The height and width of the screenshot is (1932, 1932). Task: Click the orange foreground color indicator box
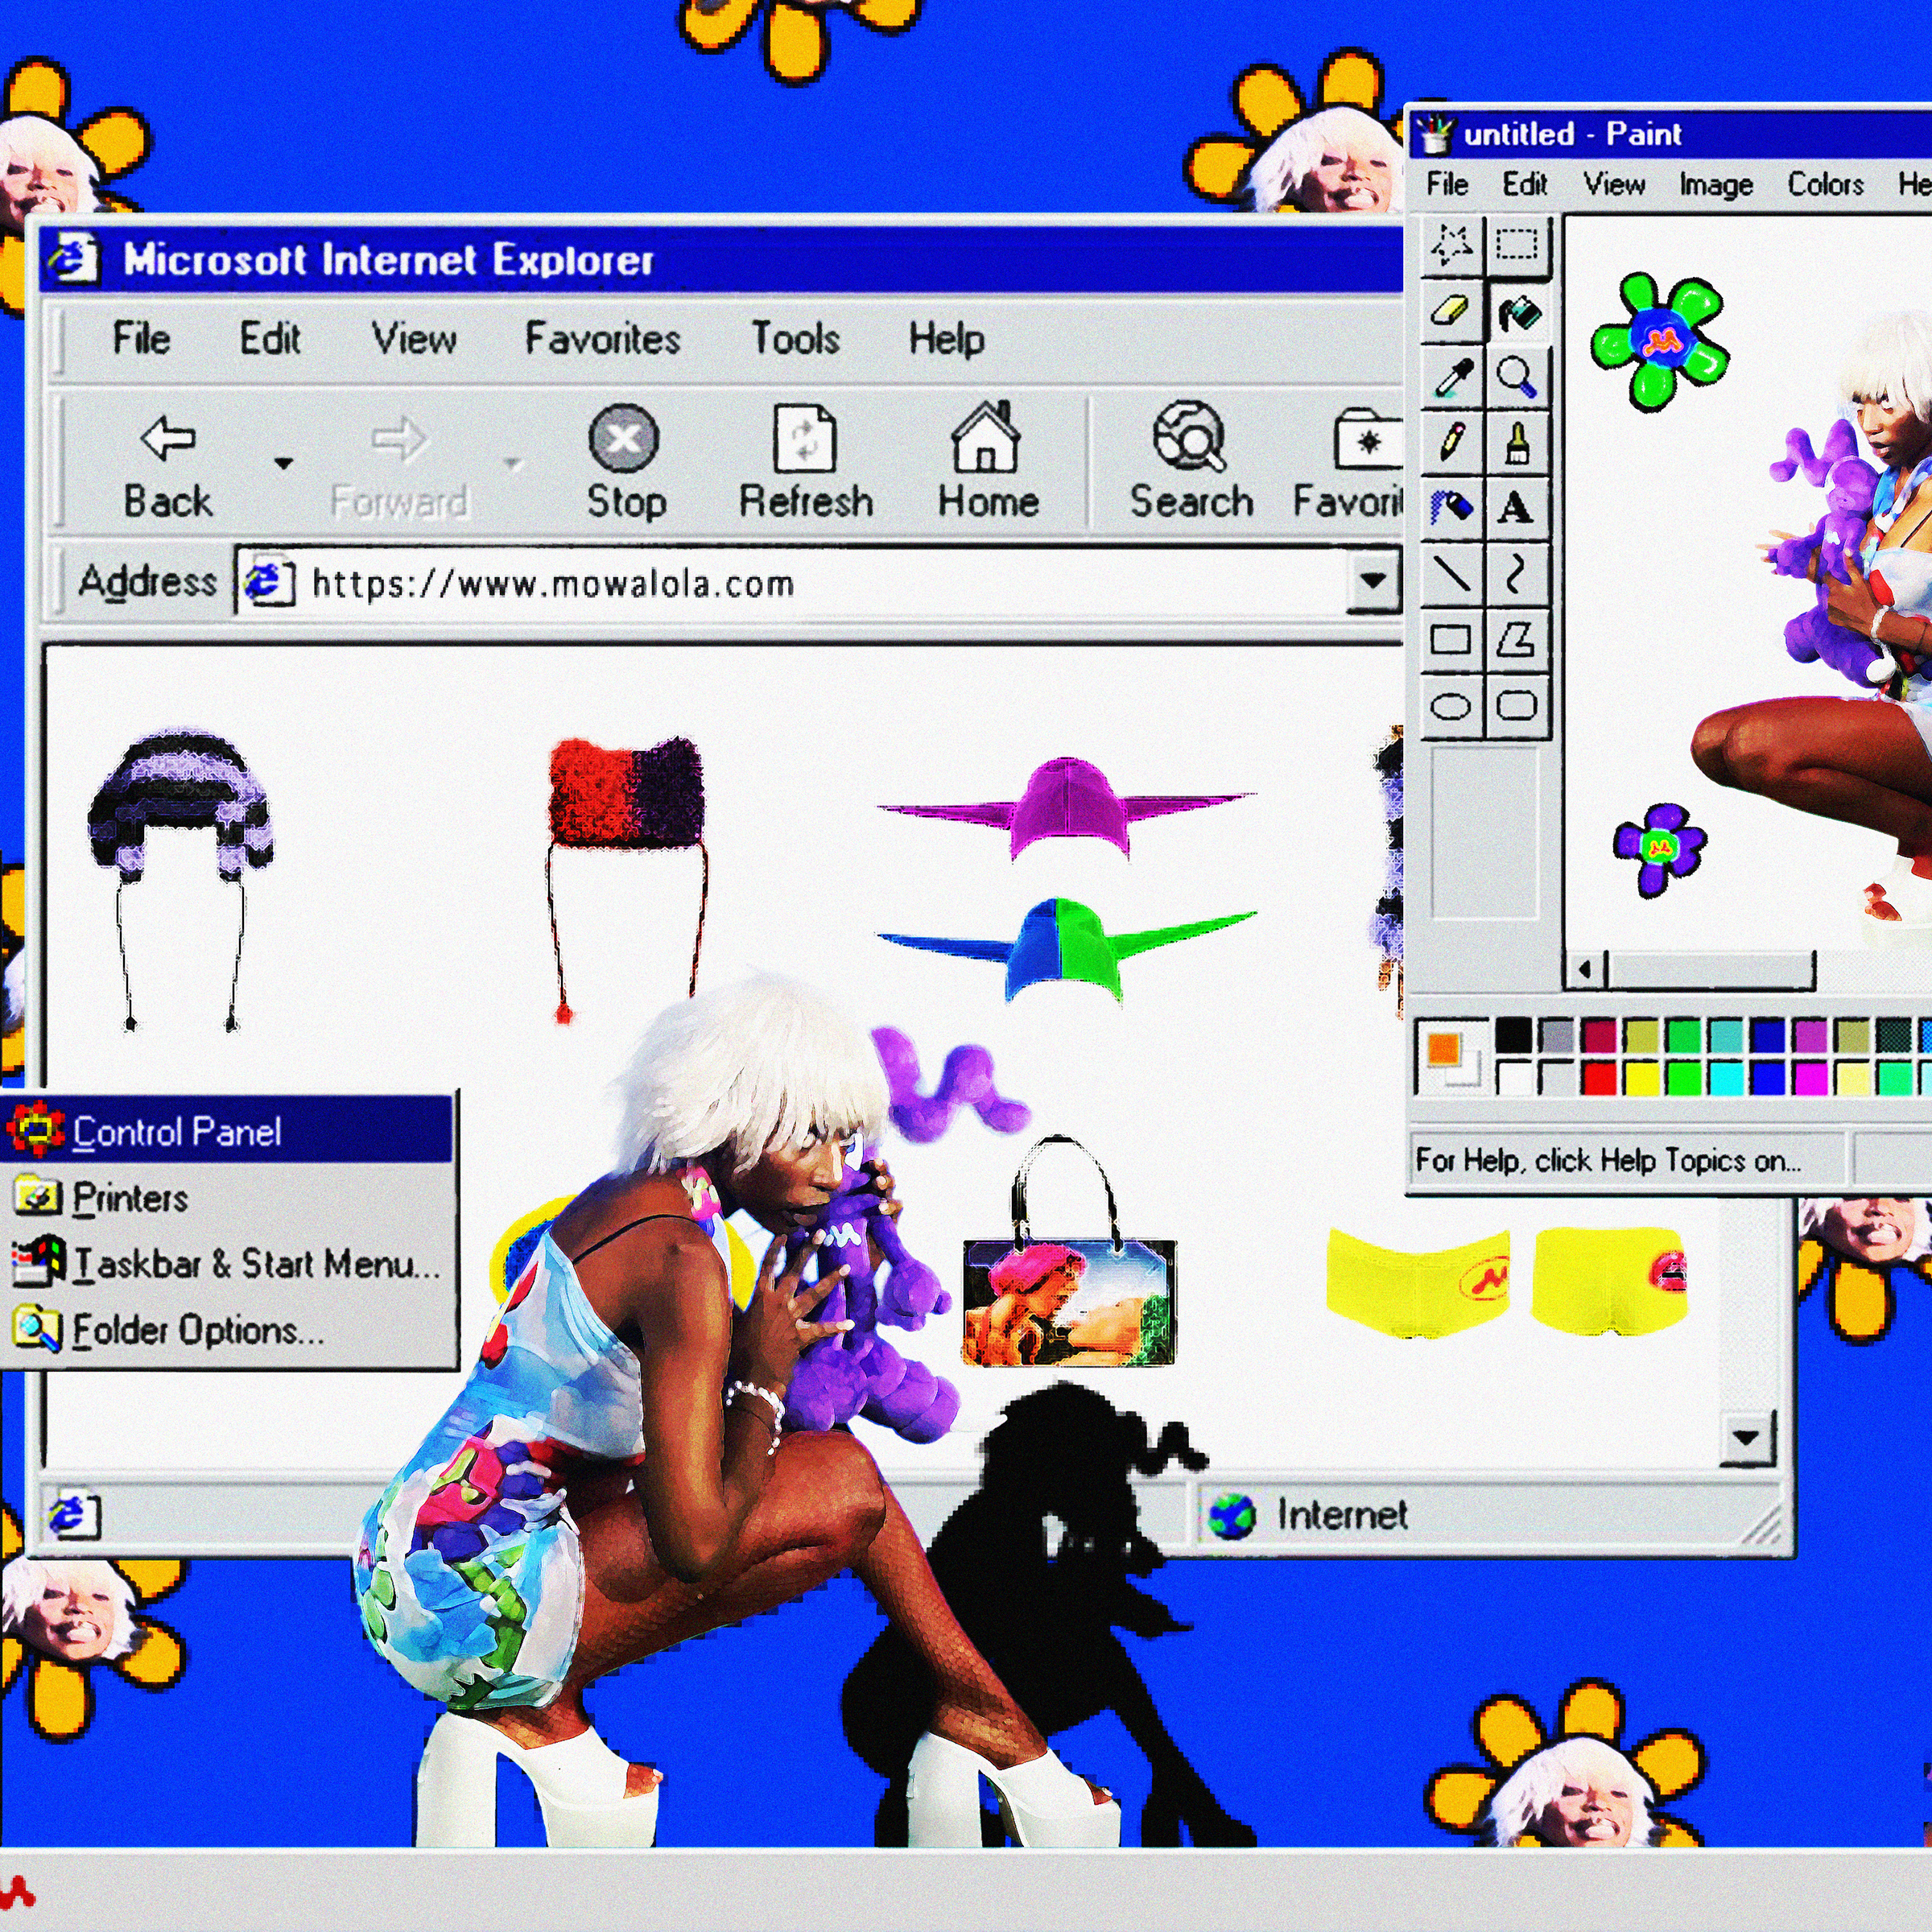pyautogui.click(x=1443, y=1049)
